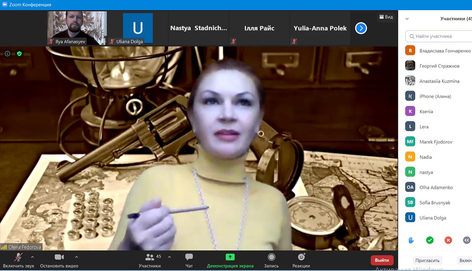Click muted mic icon on Yulia-Anna Polek tile

click(294, 41)
